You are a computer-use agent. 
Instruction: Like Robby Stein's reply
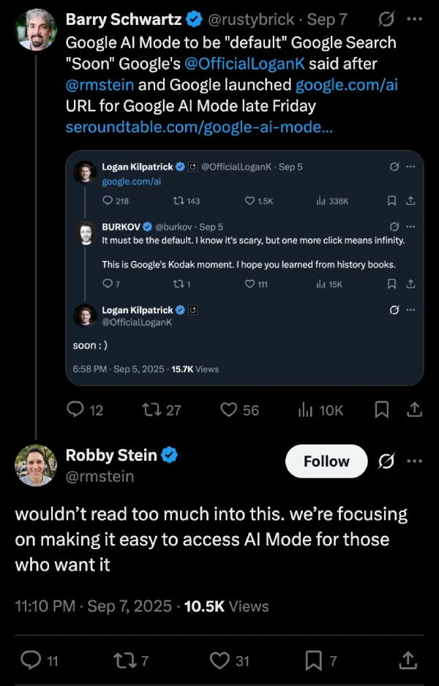point(219,660)
